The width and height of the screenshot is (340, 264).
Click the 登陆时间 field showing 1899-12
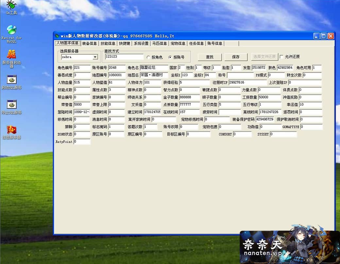[x=82, y=112]
